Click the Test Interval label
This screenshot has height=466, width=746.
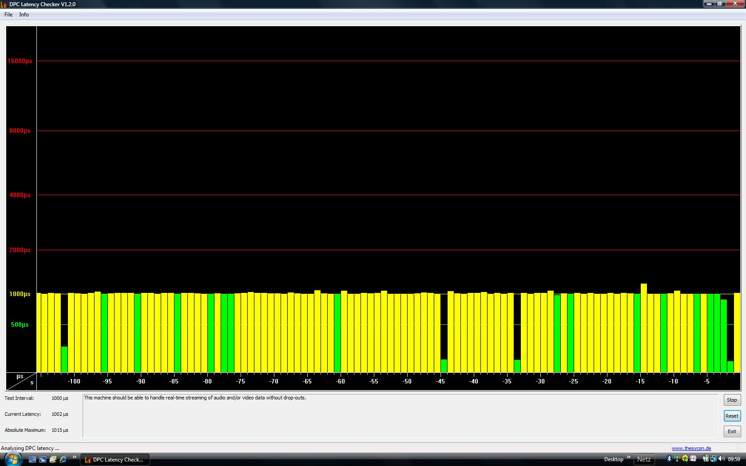(x=19, y=398)
